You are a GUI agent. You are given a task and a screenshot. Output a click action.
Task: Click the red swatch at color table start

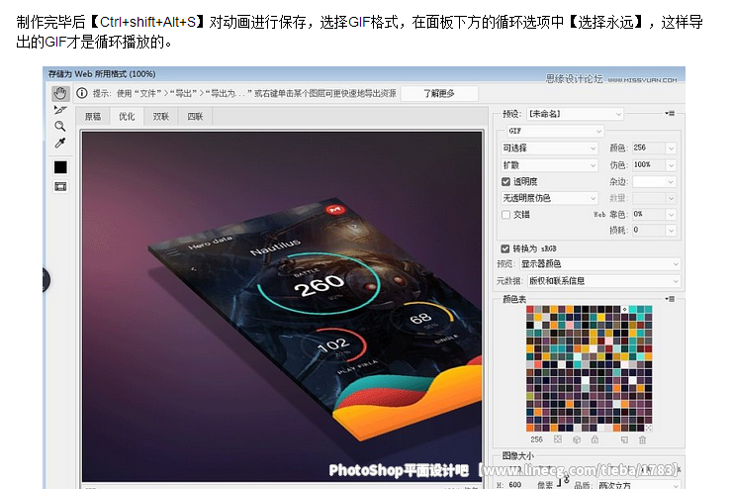point(529,309)
